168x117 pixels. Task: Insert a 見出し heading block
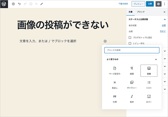[115, 85]
